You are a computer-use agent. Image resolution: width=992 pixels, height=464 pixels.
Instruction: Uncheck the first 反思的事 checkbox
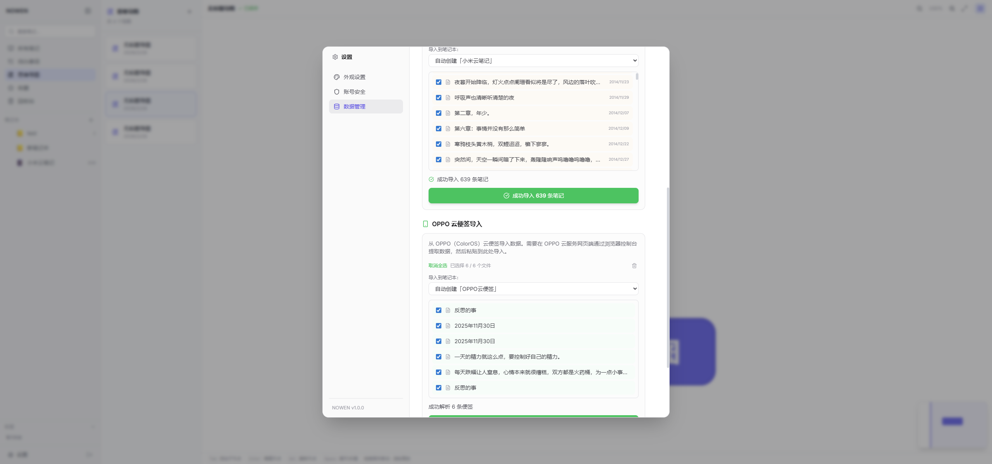[x=439, y=310]
